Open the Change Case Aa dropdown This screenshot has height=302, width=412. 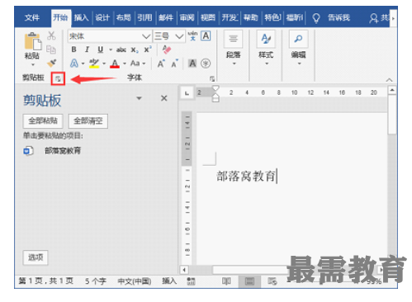click(x=138, y=64)
